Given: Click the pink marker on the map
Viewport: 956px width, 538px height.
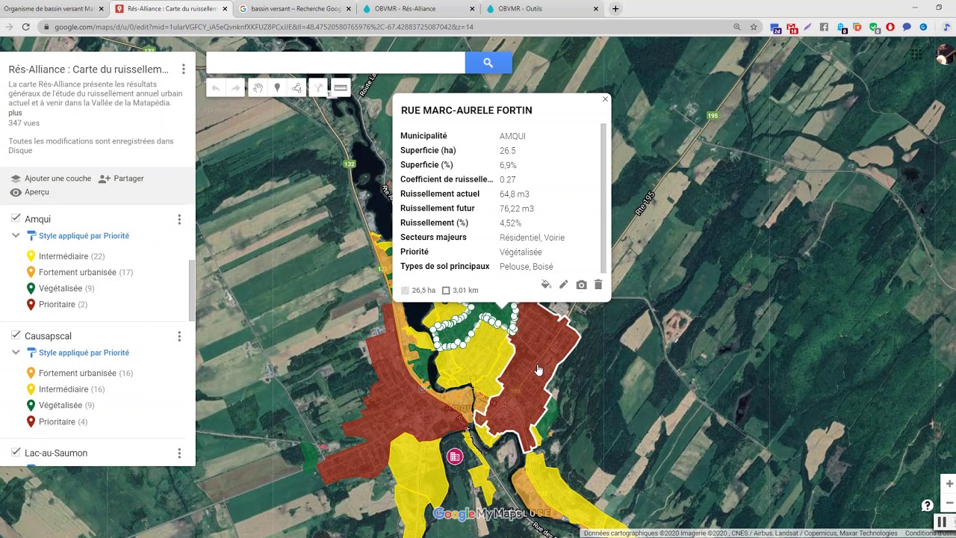Looking at the screenshot, I should coord(455,457).
